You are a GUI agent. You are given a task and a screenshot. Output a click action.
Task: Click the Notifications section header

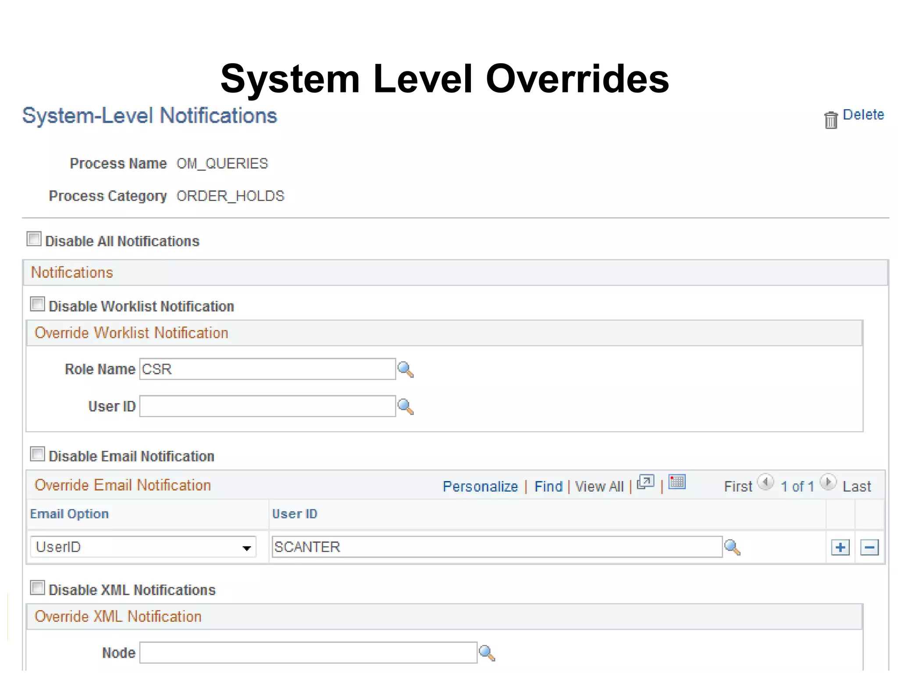point(72,273)
